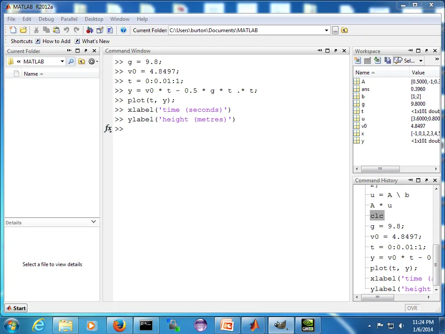Open the MATLAB folder breadcrumb dropdown
445x334 pixels.
click(x=62, y=61)
